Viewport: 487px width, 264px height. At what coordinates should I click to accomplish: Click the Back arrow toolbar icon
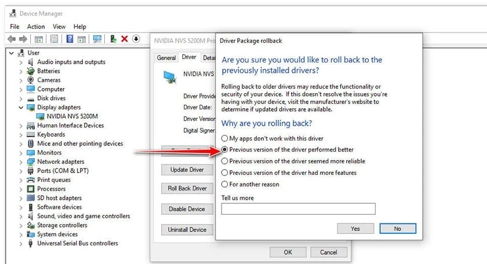pos(12,39)
